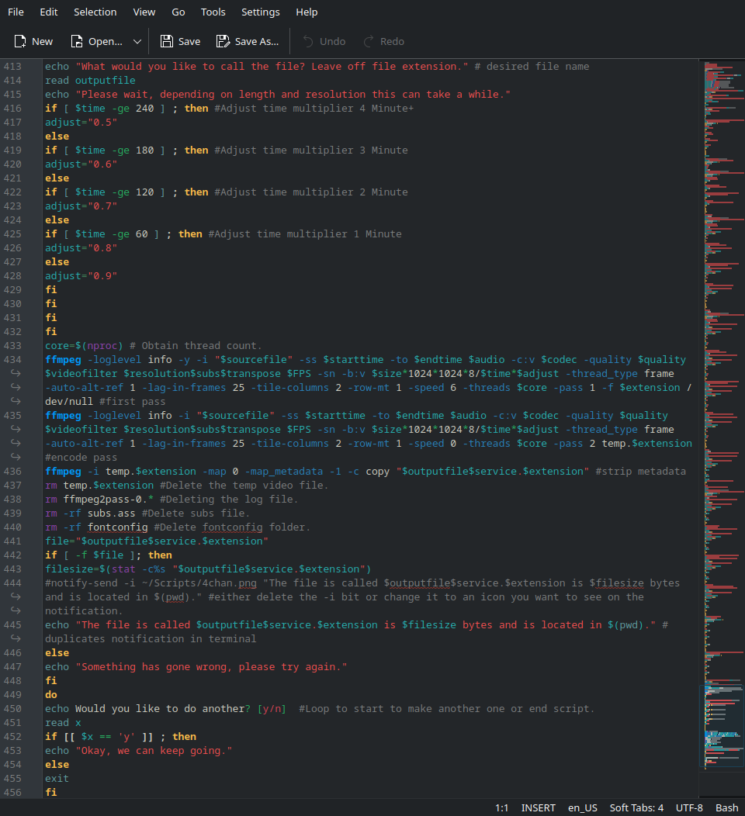Click '[y/n]' on line 450
The image size is (745, 816).
click(272, 708)
